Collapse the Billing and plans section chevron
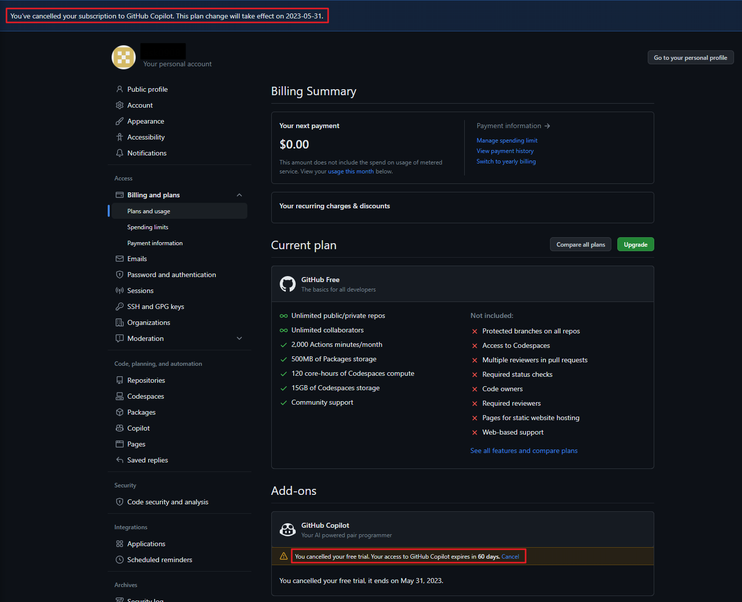 pos(239,195)
